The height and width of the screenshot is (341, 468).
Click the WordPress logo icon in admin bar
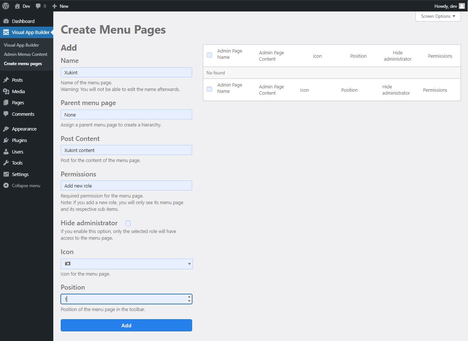tap(6, 6)
